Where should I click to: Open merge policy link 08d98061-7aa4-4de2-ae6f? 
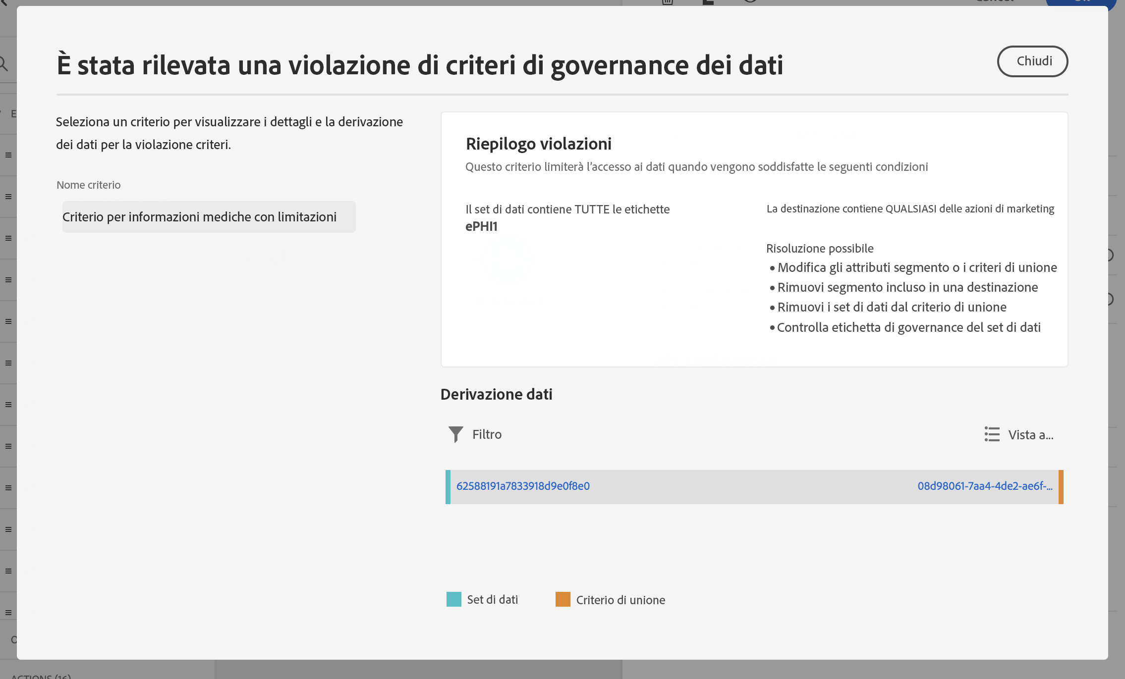(985, 486)
